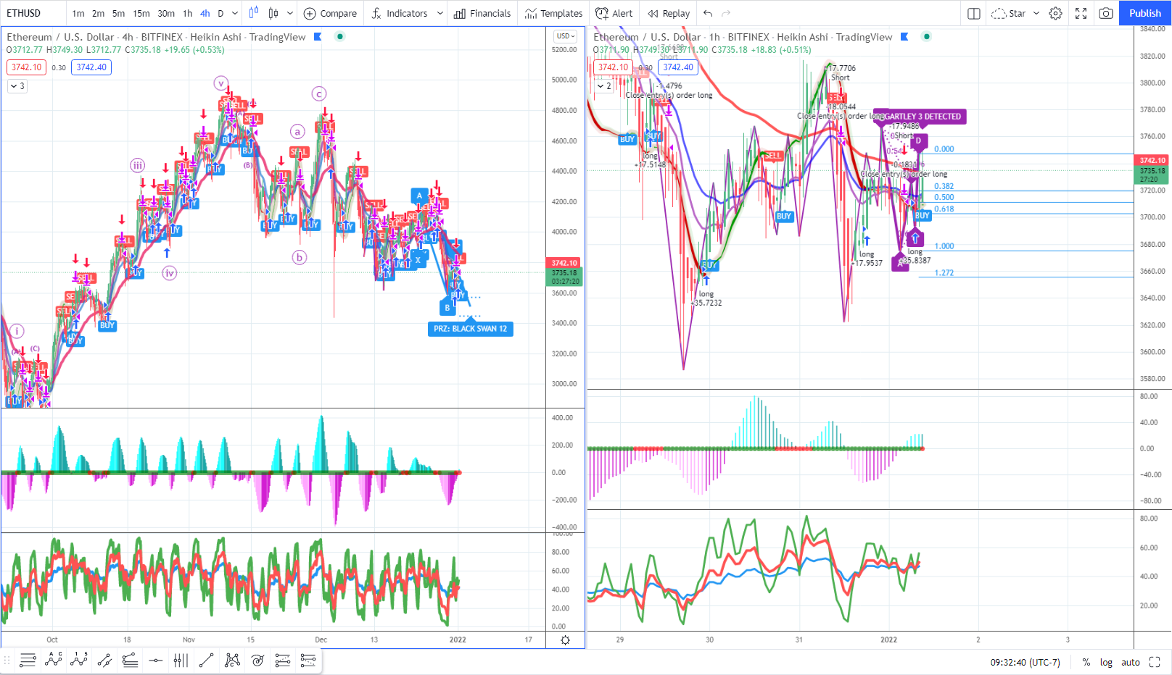Click the blue 3742.40 buy price on left chart

(91, 67)
